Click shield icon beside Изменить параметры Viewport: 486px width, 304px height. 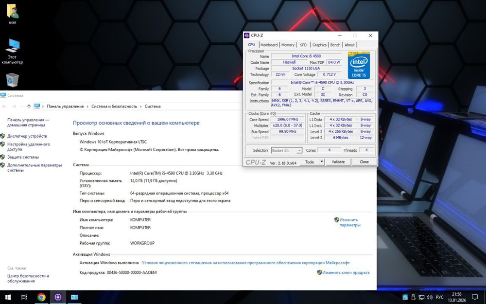(337, 220)
